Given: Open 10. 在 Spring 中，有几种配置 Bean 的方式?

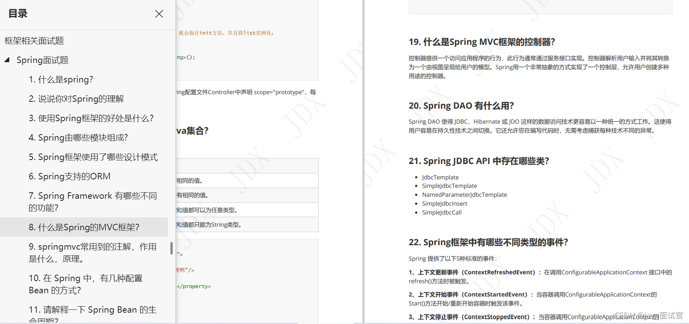Looking at the screenshot, I should point(86,284).
